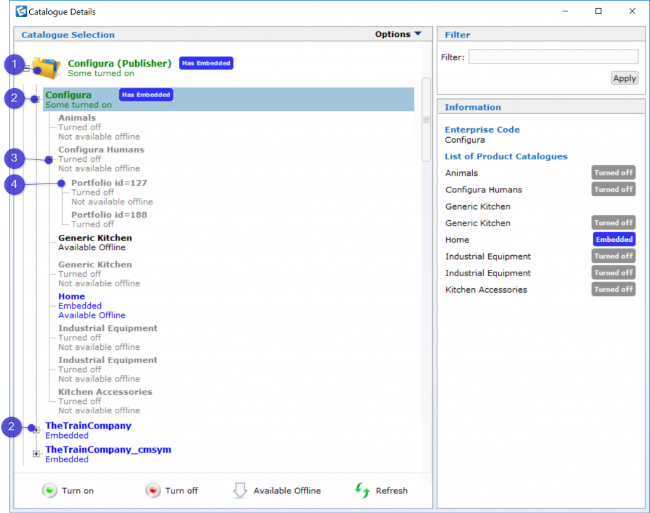Viewport: 650px width, 513px height.
Task: Select Kitchen Accessories in the tree
Action: [105, 401]
